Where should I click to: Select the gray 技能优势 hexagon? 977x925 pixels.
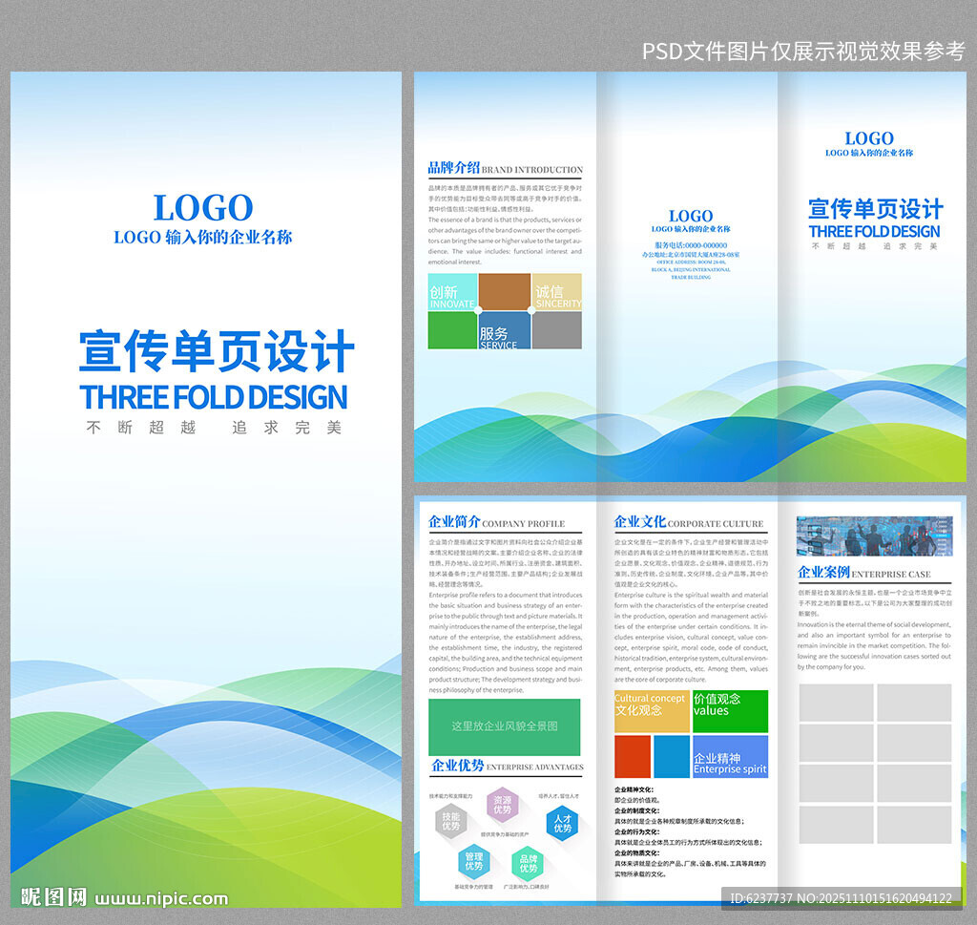(451, 822)
